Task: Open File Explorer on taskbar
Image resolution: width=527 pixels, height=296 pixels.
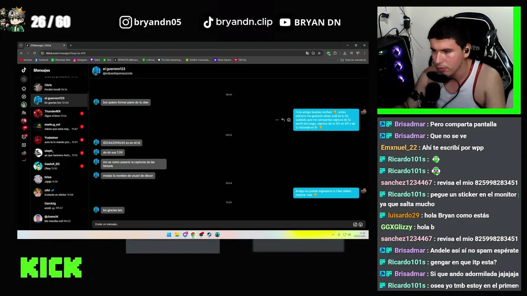Action: (x=177, y=235)
